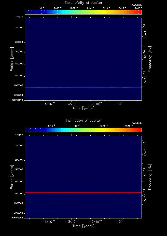Image resolution: width=167 pixels, height=236 pixels.
Task: Click the 'Periodicity' label above the inclination colorbar
Action: click(x=137, y=123)
